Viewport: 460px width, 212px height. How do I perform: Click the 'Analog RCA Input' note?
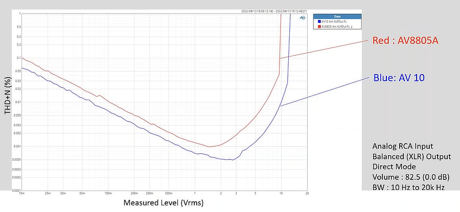403,146
